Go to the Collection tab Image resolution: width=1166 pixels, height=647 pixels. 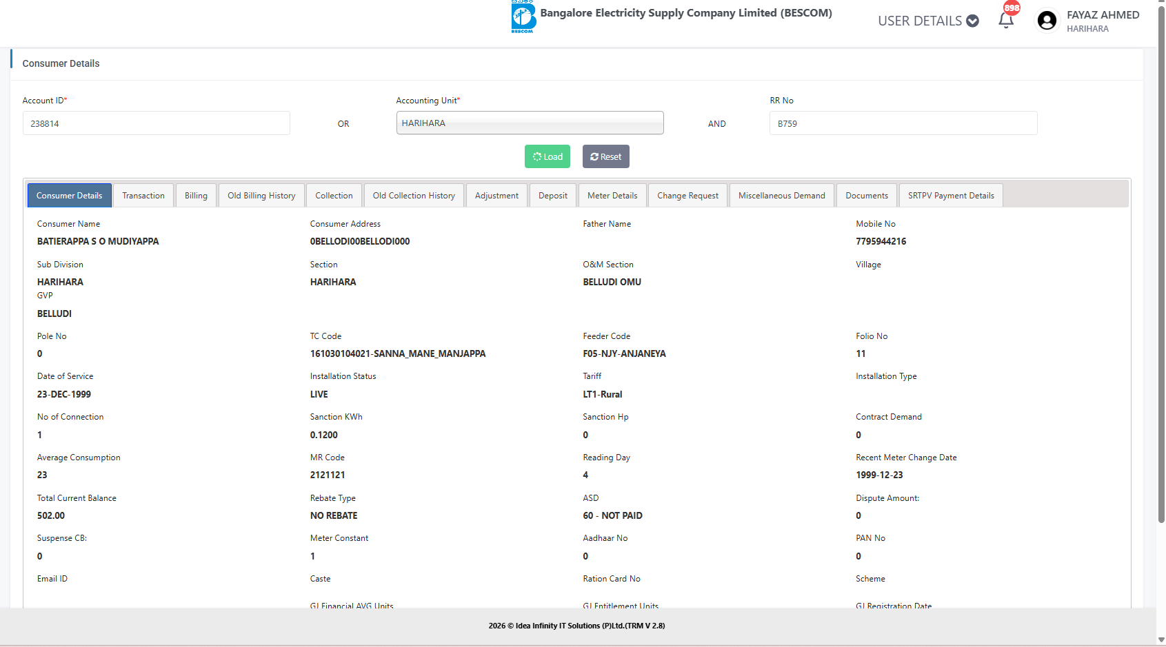point(334,196)
